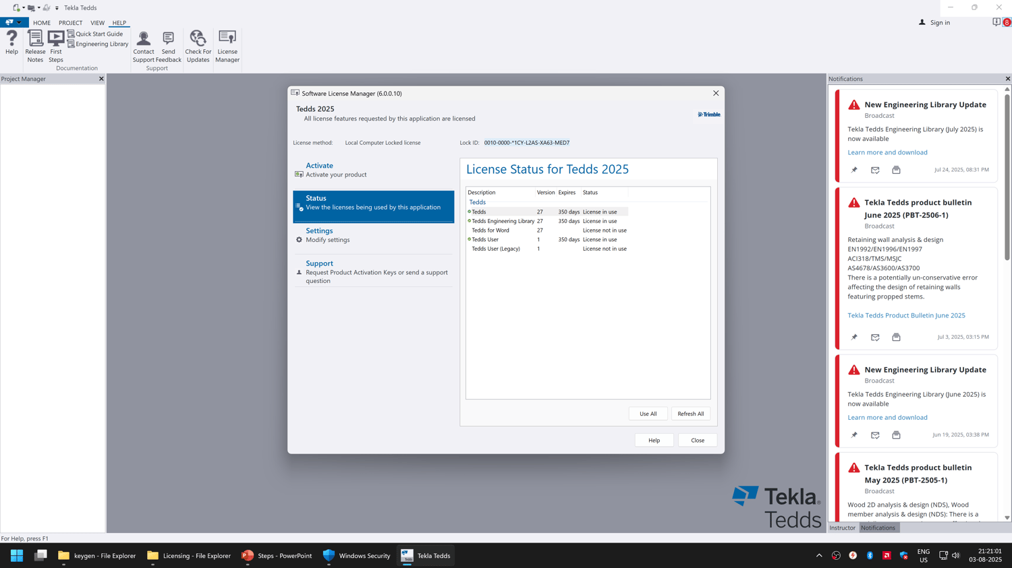Open Steps - PowerPoint from the taskbar
Image resolution: width=1012 pixels, height=568 pixels.
(277, 556)
